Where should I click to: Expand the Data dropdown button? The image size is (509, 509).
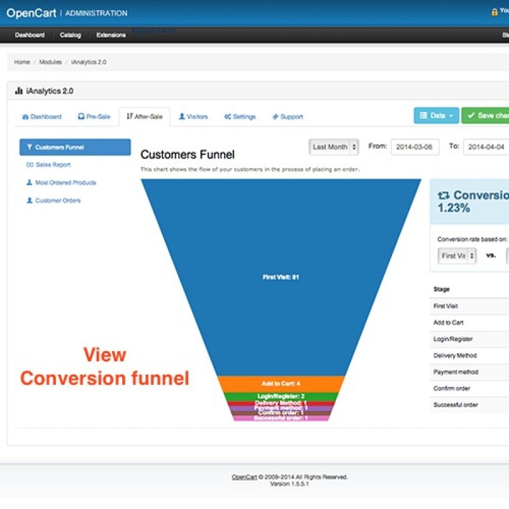click(x=436, y=116)
